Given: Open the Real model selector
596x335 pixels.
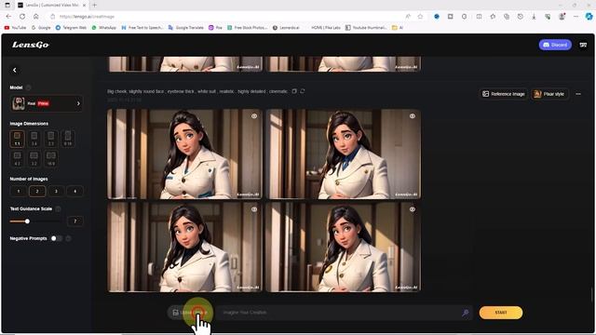Looking at the screenshot, I should point(46,103).
